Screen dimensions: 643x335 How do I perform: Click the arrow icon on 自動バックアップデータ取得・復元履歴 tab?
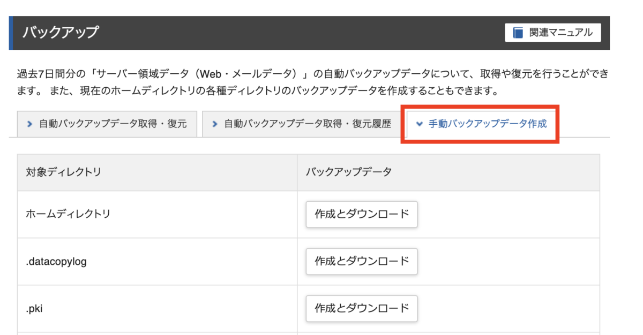coord(215,124)
